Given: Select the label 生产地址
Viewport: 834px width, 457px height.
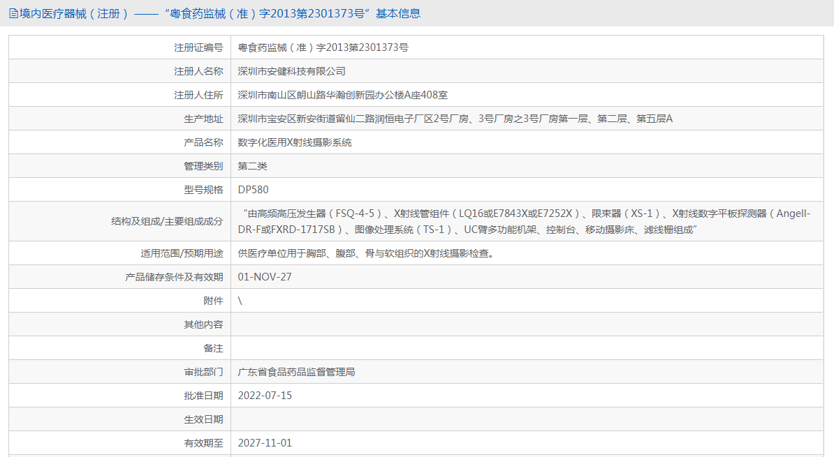Looking at the screenshot, I should point(203,119).
